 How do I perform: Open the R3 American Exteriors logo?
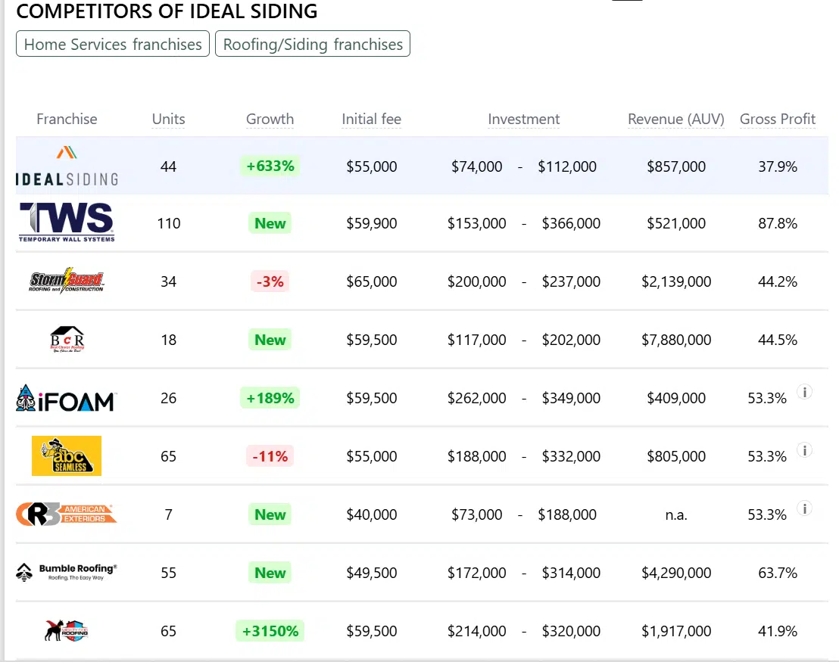67,514
